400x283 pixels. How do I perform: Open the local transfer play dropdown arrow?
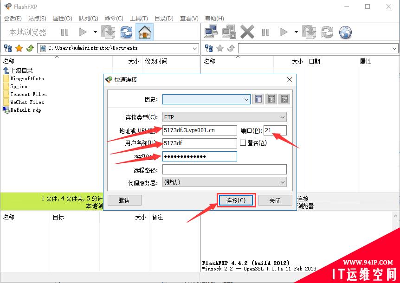(x=95, y=32)
